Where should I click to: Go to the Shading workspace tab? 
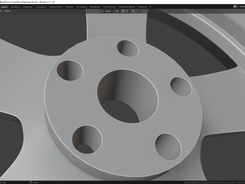69,7
